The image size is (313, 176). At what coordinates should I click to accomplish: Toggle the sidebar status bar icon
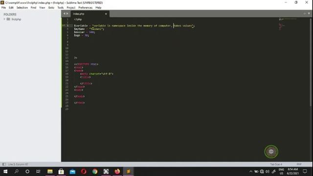click(4, 164)
